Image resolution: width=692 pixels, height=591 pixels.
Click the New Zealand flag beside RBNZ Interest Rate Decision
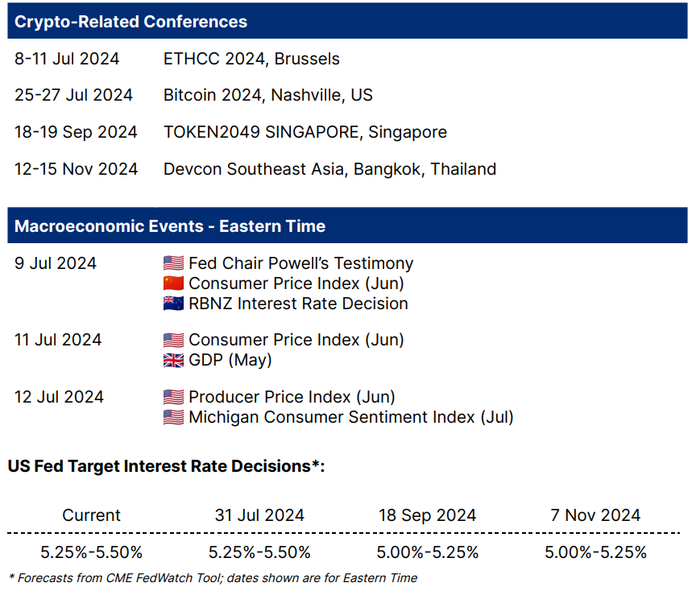(x=173, y=304)
